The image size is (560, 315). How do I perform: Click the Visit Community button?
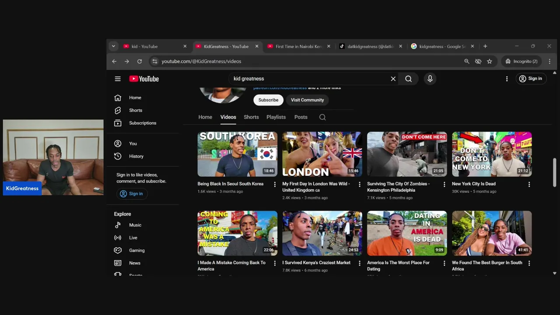308,100
